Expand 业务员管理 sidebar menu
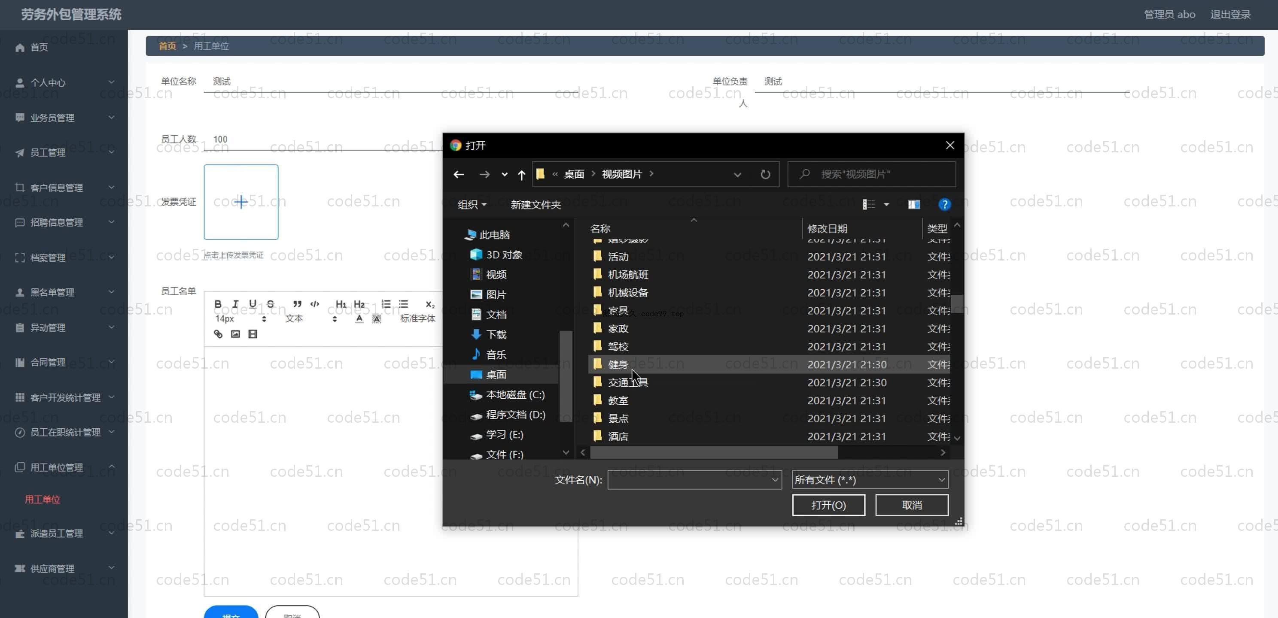The height and width of the screenshot is (618, 1278). (64, 118)
